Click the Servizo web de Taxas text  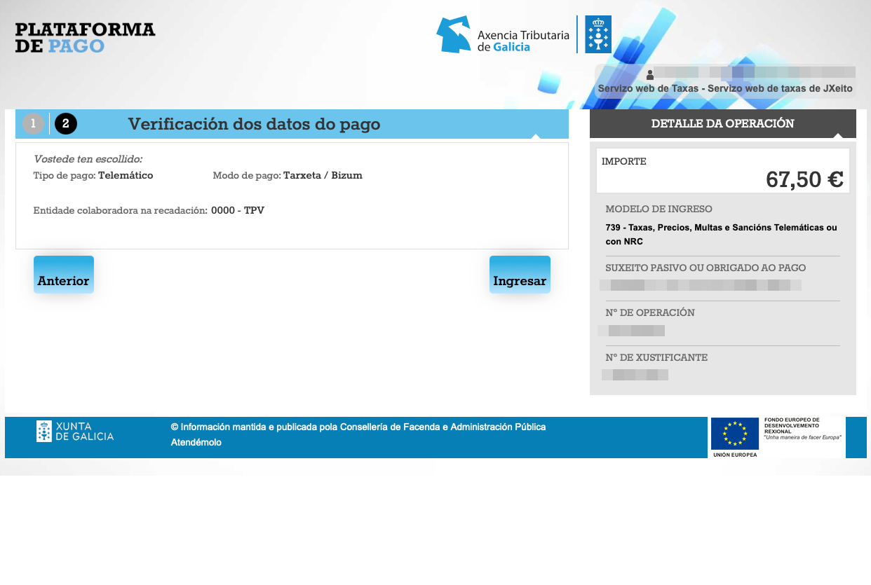pos(725,89)
